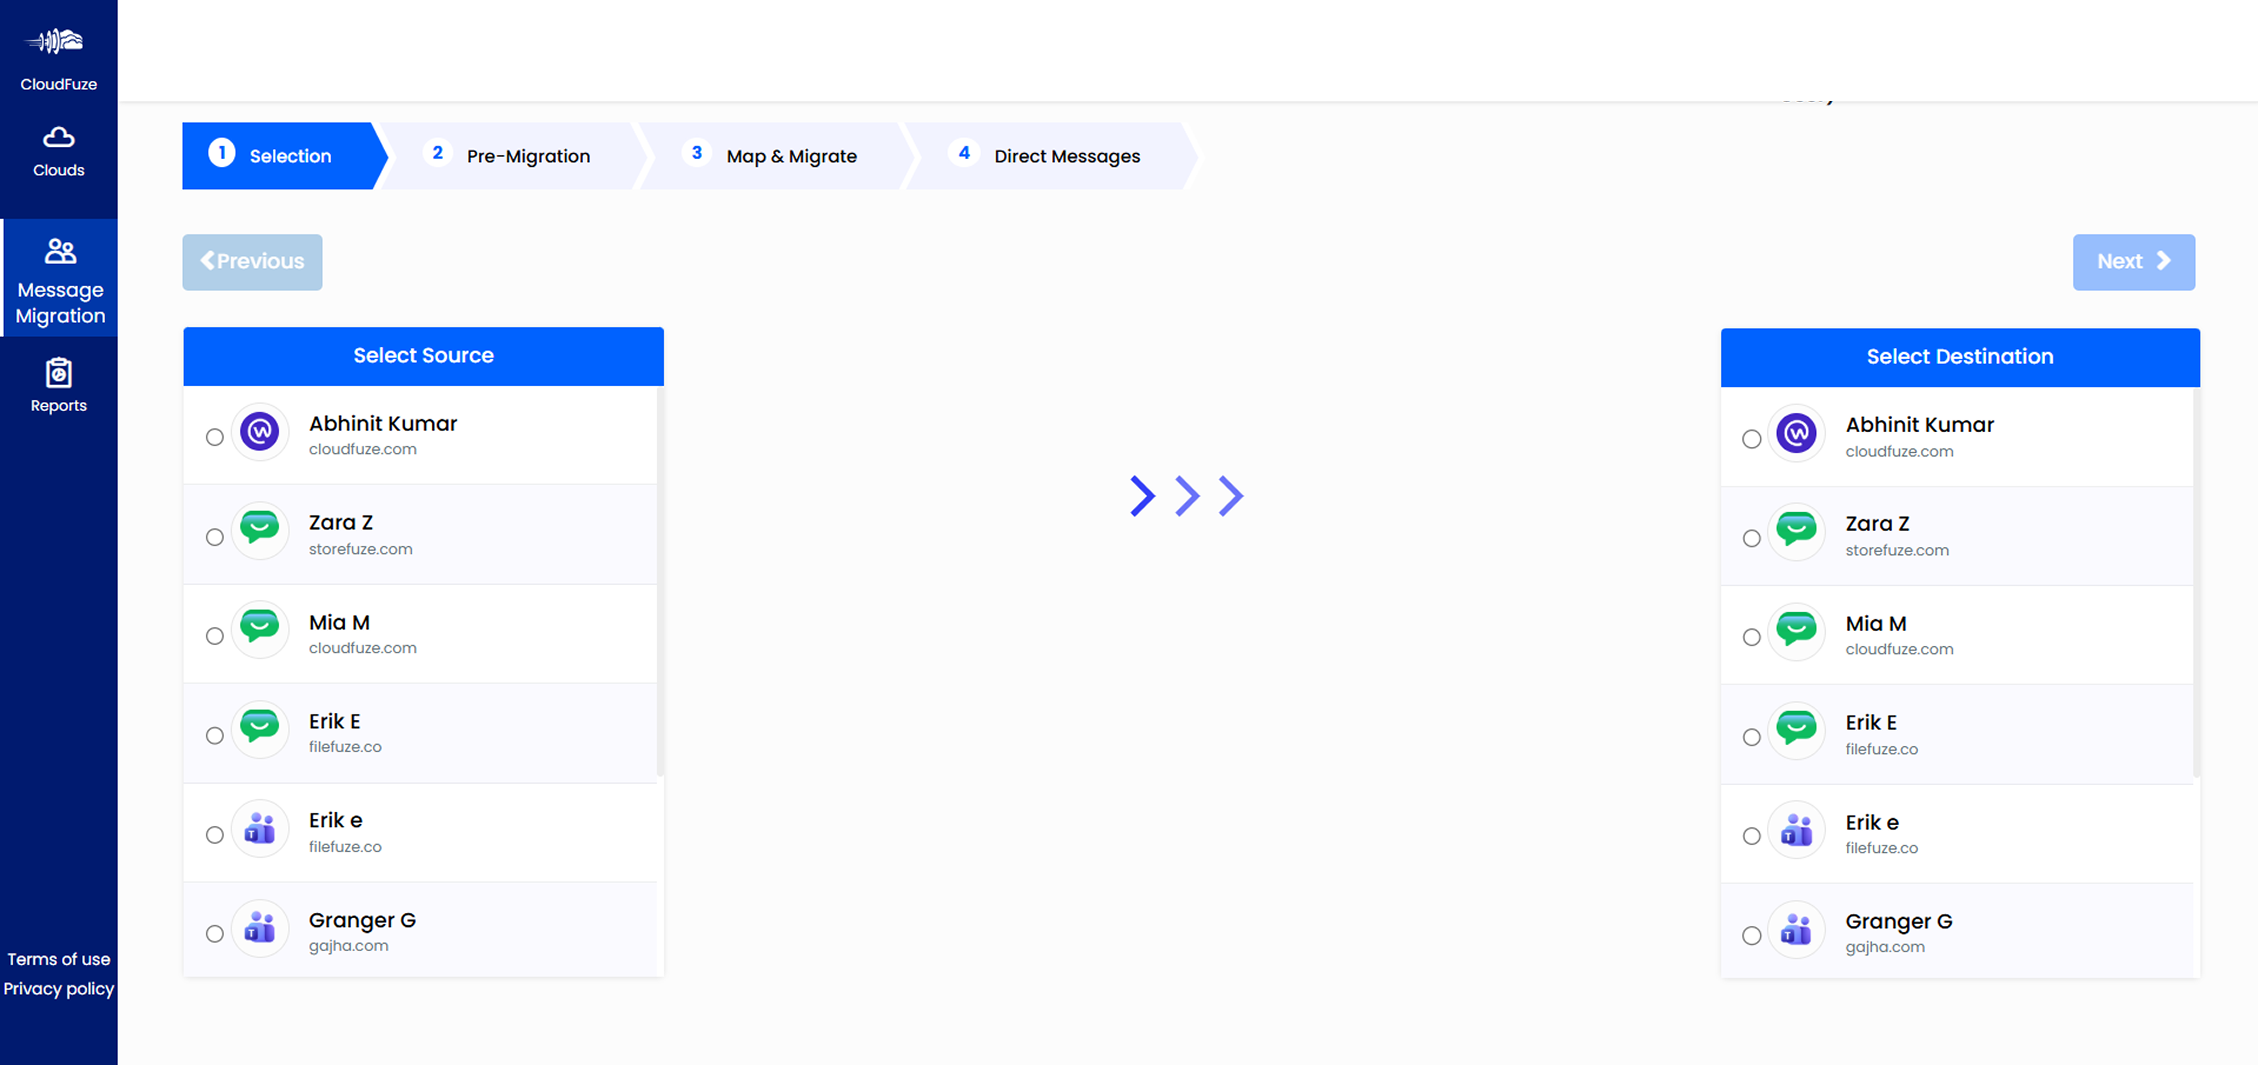Select Abhinit Kumar radio as source
Screen dimensions: 2258x1065
(x=215, y=437)
